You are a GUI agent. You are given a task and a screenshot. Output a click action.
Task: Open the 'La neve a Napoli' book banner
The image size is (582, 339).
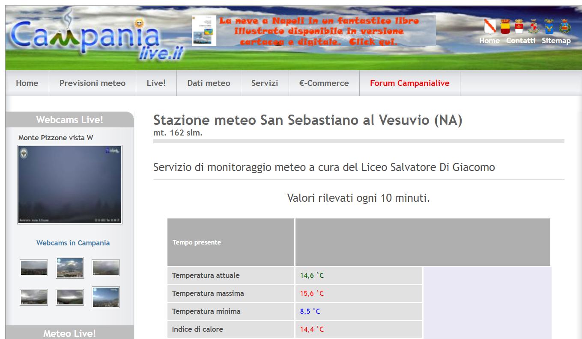[313, 31]
